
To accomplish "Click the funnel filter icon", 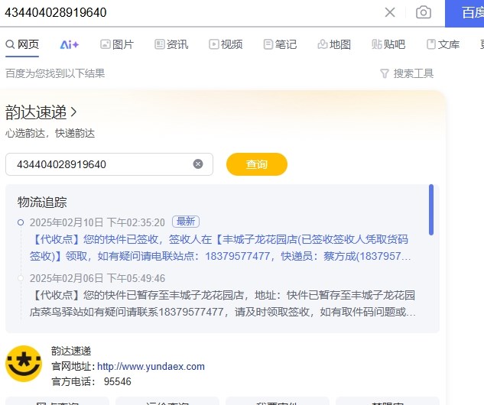I will (385, 73).
